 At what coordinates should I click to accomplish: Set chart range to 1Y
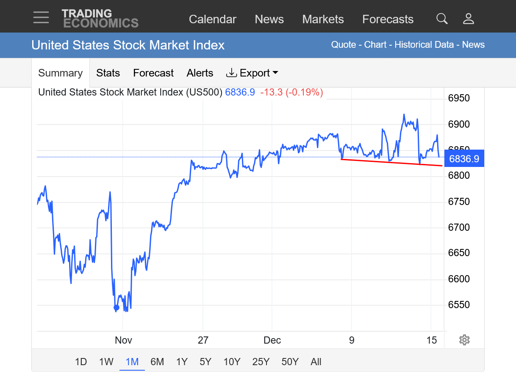click(182, 362)
